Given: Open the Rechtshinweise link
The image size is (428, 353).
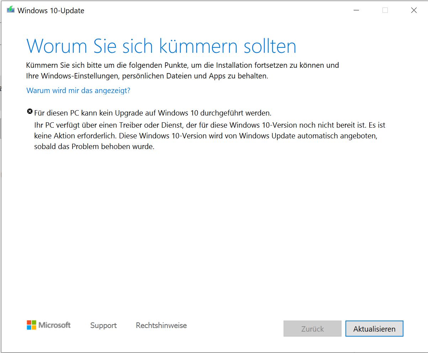Looking at the screenshot, I should tap(161, 325).
